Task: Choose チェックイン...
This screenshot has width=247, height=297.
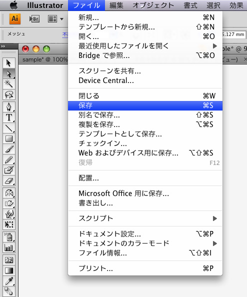Action: [145, 143]
